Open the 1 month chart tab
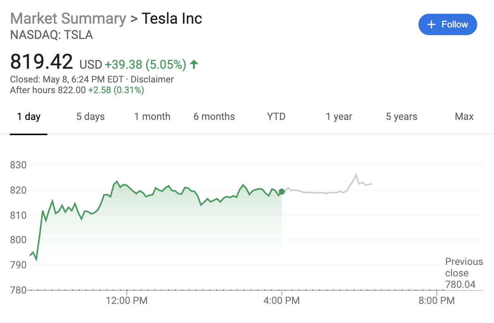The image size is (494, 323). [152, 117]
